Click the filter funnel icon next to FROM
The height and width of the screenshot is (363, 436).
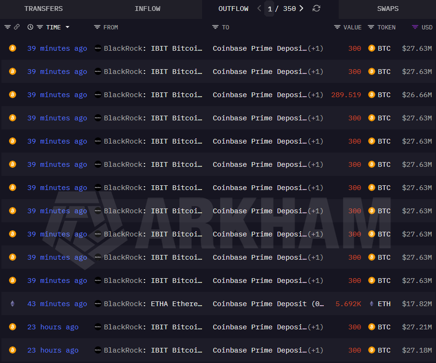pyautogui.click(x=96, y=27)
